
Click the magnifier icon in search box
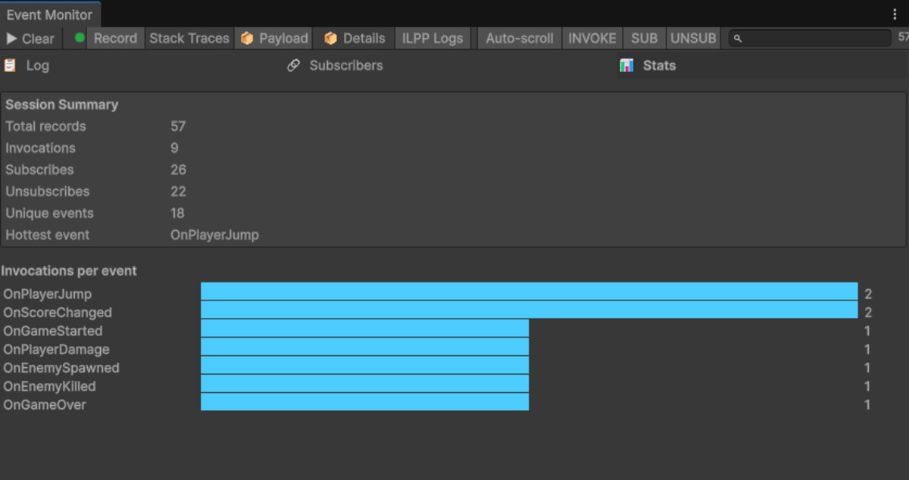pyautogui.click(x=738, y=39)
